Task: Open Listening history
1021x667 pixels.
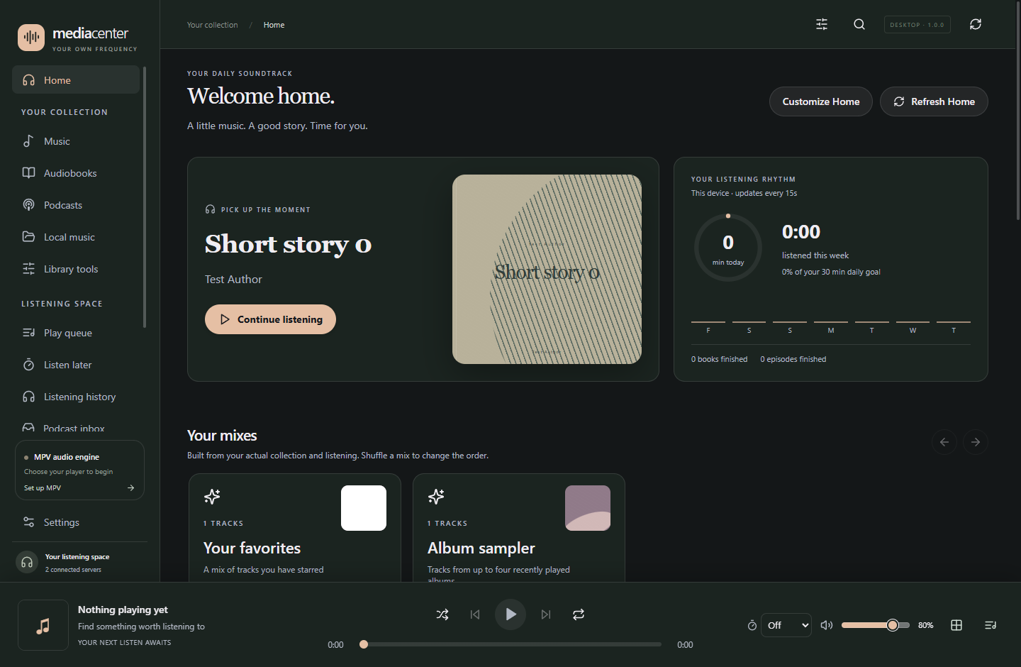Action: 76,397
